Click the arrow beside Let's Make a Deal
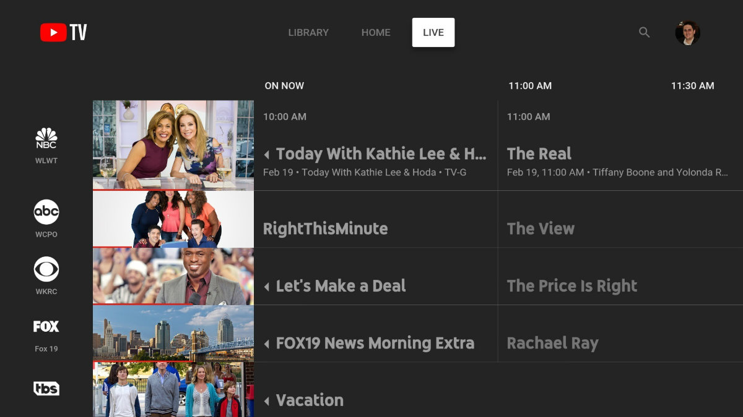The image size is (743, 417). pyautogui.click(x=267, y=287)
